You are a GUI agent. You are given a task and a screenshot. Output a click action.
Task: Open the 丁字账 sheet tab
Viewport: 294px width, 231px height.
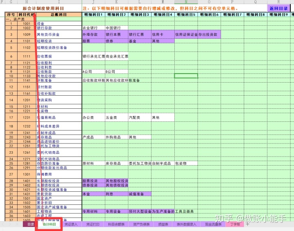click(x=235, y=224)
